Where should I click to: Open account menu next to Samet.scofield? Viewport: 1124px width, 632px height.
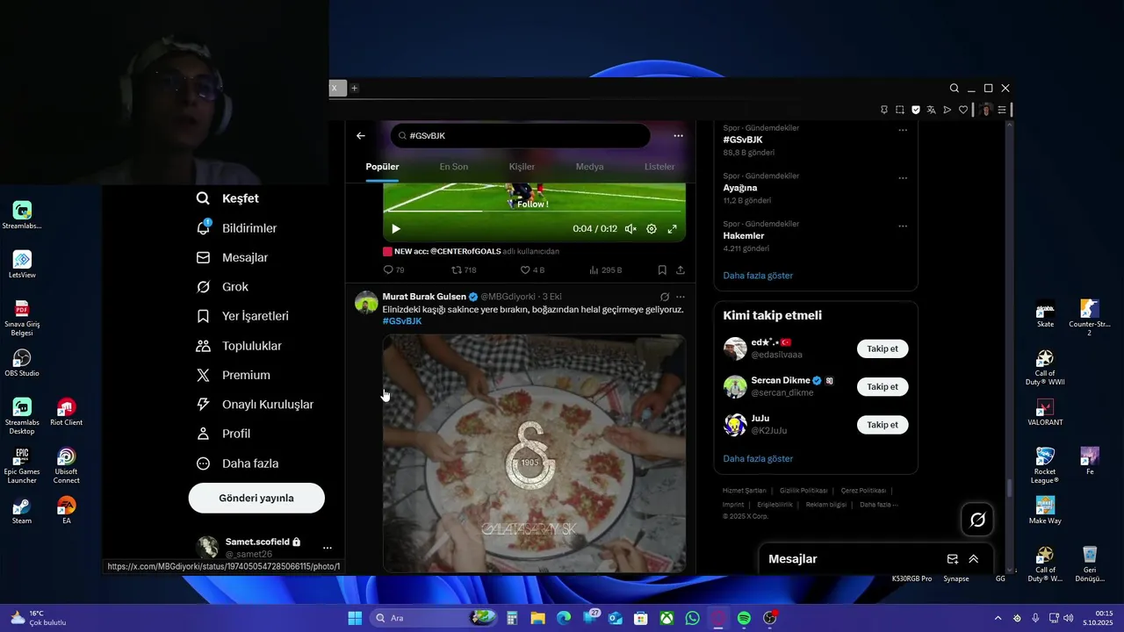coord(327,548)
